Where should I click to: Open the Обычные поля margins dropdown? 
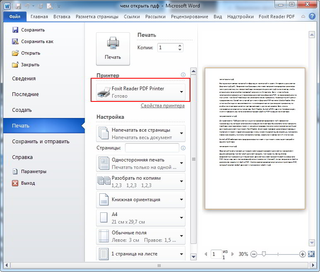pos(181,236)
